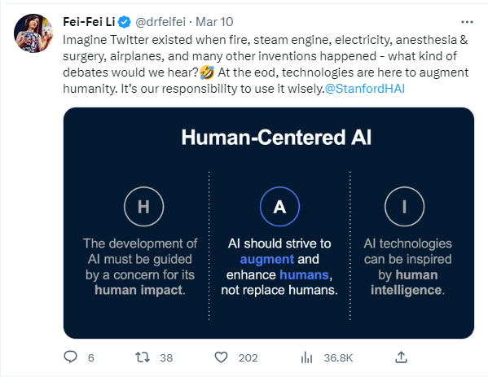Image resolution: width=488 pixels, height=377 pixels.
Task: Click the share upload icon
Action: pos(401,357)
